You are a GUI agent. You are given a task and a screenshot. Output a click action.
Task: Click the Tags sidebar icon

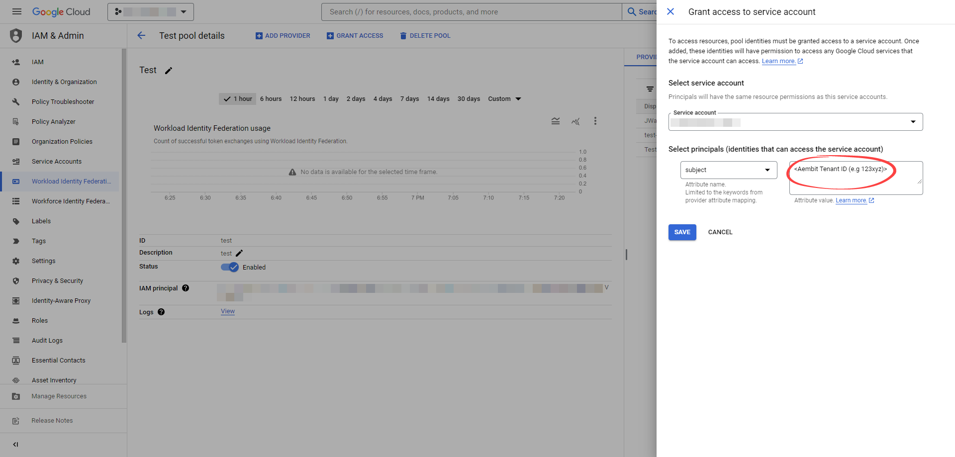(16, 241)
